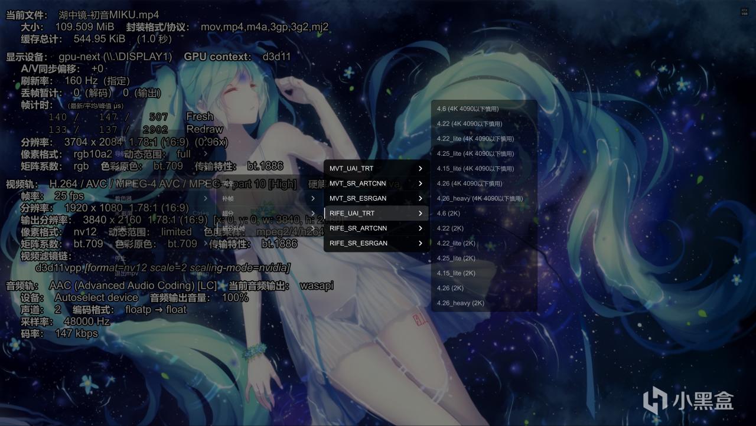This screenshot has height=426, width=756.
Task: Click the 25 fps frame rate value
Action: tap(69, 196)
